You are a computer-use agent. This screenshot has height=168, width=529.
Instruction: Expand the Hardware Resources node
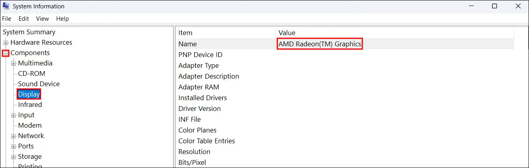(x=6, y=43)
